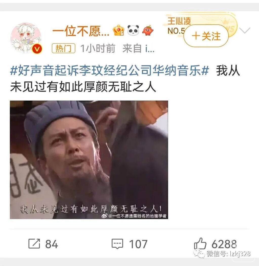Open the 来自 i... source link
Screen dimensions: 259x266
tap(138, 48)
